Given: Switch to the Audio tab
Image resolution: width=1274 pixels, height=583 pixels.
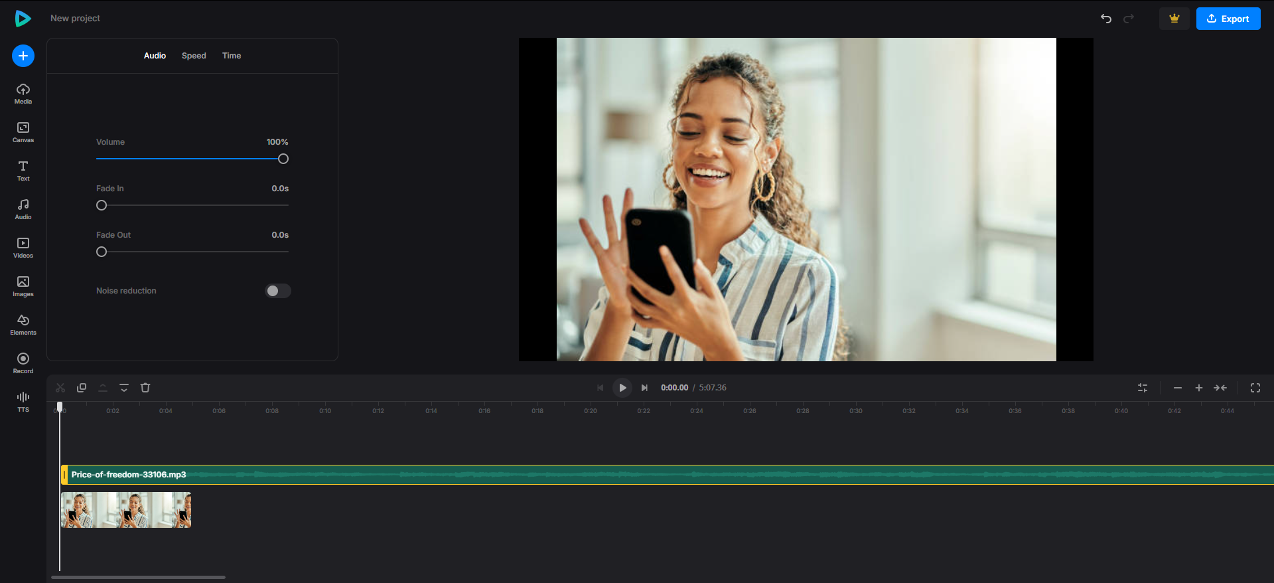Looking at the screenshot, I should pyautogui.click(x=155, y=56).
